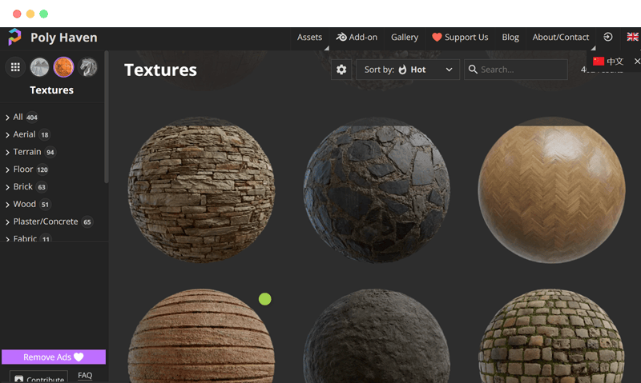This screenshot has width=641, height=383.
Task: Select the All 404 category
Action: point(26,117)
